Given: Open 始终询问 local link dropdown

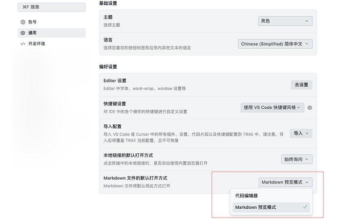Looking at the screenshot, I should [x=296, y=159].
